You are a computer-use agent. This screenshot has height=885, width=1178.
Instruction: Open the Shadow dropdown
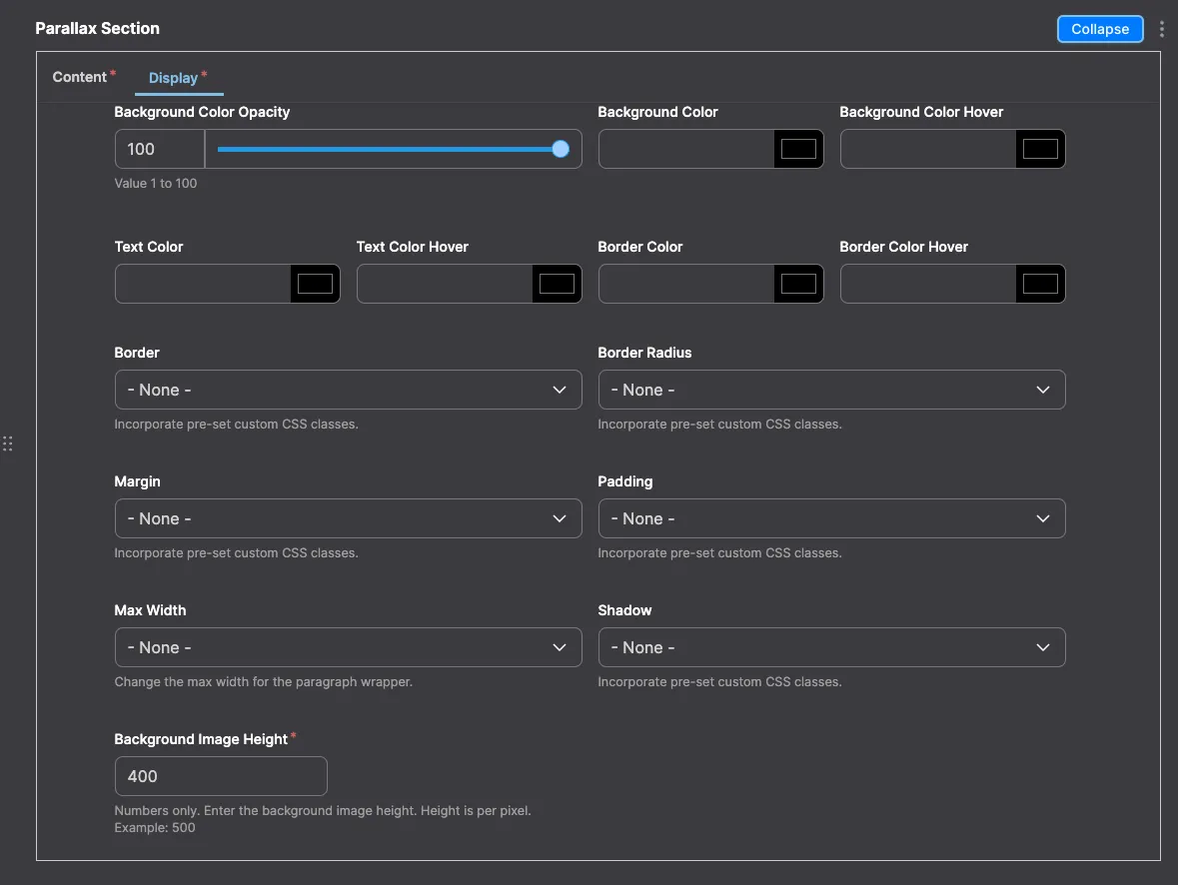[831, 647]
